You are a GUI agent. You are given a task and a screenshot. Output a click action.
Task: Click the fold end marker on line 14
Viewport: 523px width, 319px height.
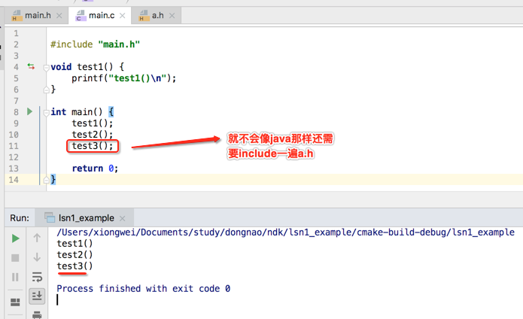[47, 181]
